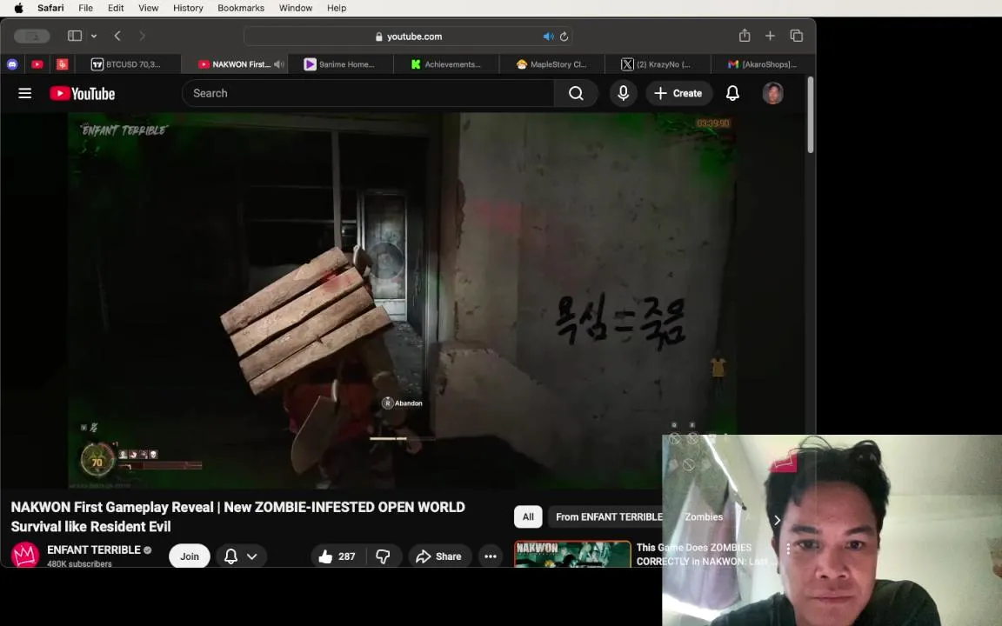Open the Window menu
This screenshot has width=1002, height=626.
pyautogui.click(x=295, y=8)
